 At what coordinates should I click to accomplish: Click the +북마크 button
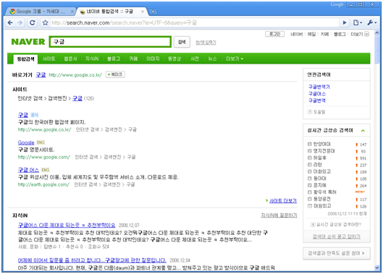point(115,74)
